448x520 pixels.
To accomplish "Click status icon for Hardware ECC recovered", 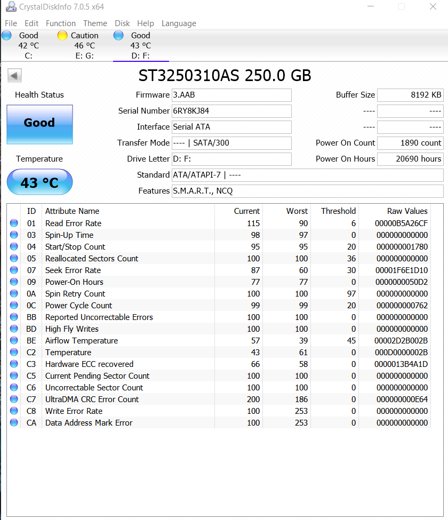I will pos(14,364).
